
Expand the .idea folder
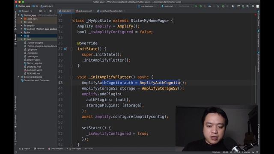point(21,22)
